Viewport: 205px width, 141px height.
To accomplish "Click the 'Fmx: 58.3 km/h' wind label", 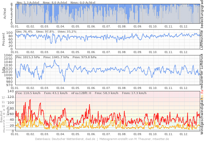I will pyautogui.click(x=107, y=93).
